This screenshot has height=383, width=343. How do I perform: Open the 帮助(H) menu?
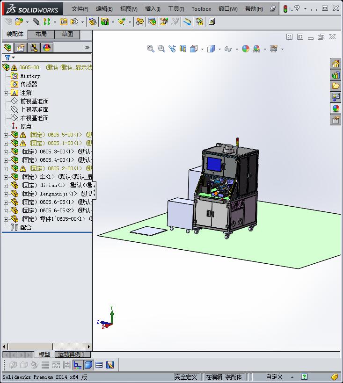254,9
